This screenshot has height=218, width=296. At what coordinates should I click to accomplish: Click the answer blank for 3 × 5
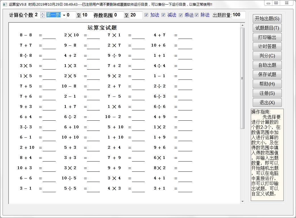tap(49, 67)
